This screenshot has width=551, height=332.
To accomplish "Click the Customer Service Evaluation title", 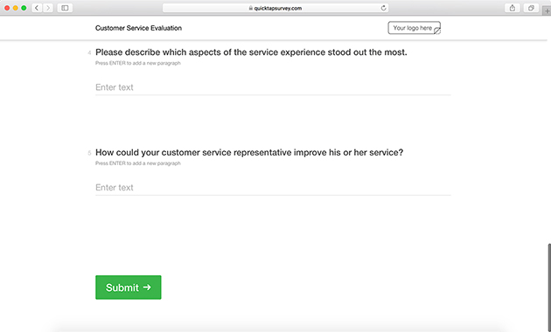I will coord(138,28).
